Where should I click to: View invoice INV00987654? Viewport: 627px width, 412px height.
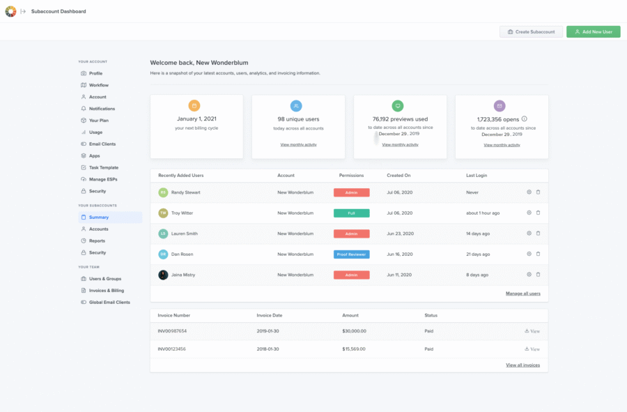532,331
